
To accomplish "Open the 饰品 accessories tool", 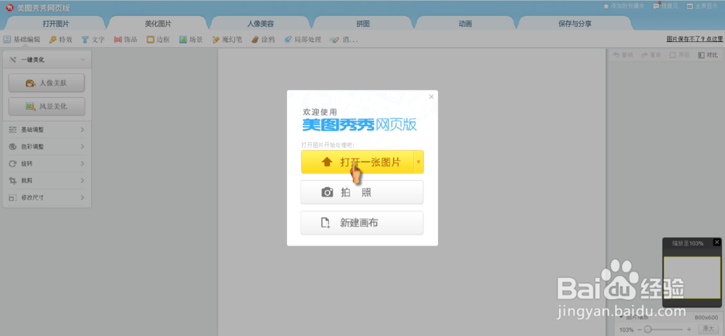I will (125, 40).
